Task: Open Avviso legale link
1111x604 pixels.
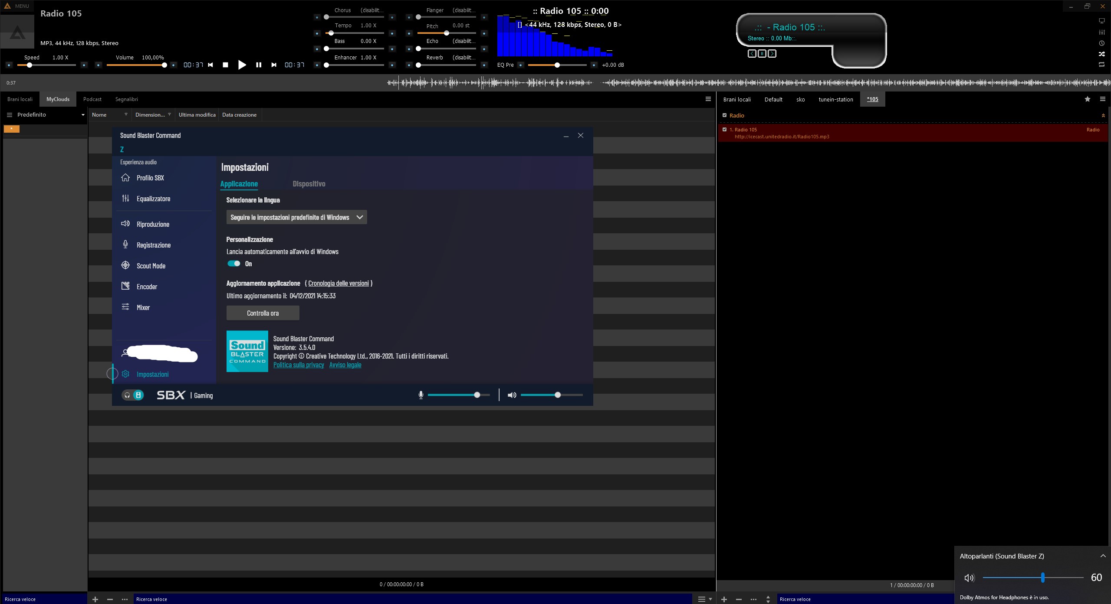Action: pyautogui.click(x=345, y=365)
